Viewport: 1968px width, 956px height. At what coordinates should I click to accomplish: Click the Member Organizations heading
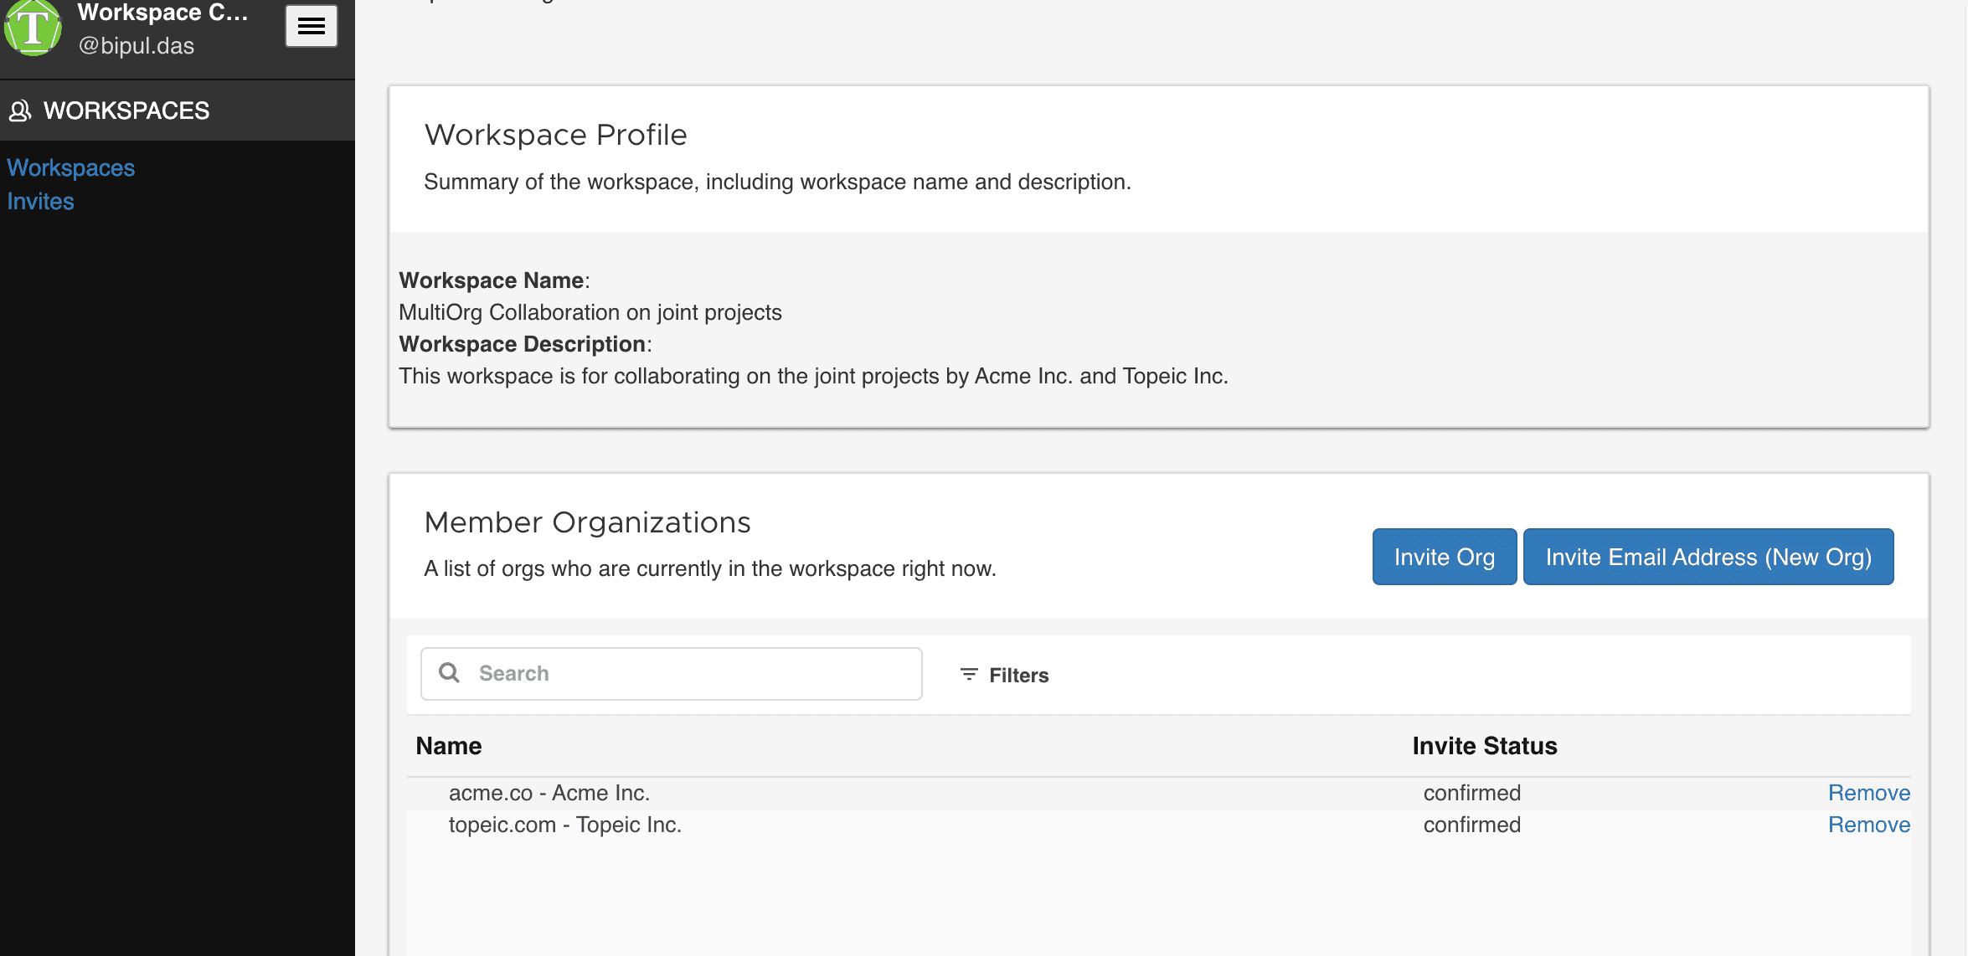[588, 522]
